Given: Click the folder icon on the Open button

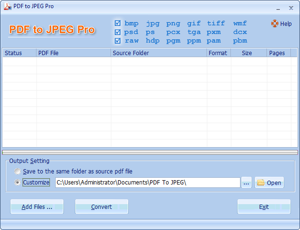Looking at the screenshot, I should [x=261, y=183].
